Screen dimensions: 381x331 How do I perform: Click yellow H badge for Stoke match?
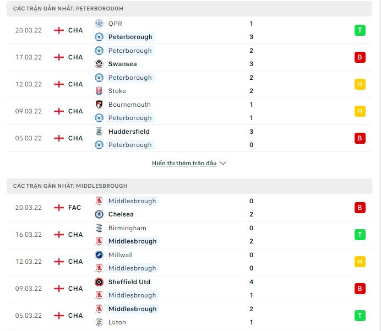[360, 84]
